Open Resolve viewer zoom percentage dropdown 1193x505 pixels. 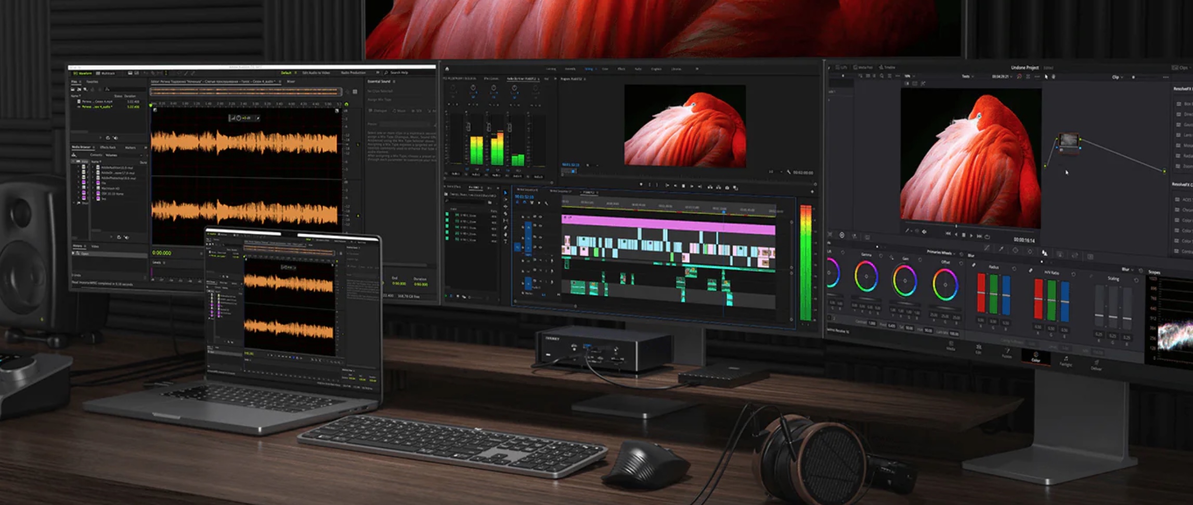910,76
